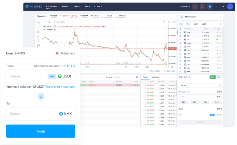
Task: Favorite the XMR row star
Action: click(180, 47)
